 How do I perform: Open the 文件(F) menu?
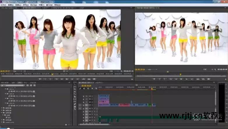click(3, 5)
